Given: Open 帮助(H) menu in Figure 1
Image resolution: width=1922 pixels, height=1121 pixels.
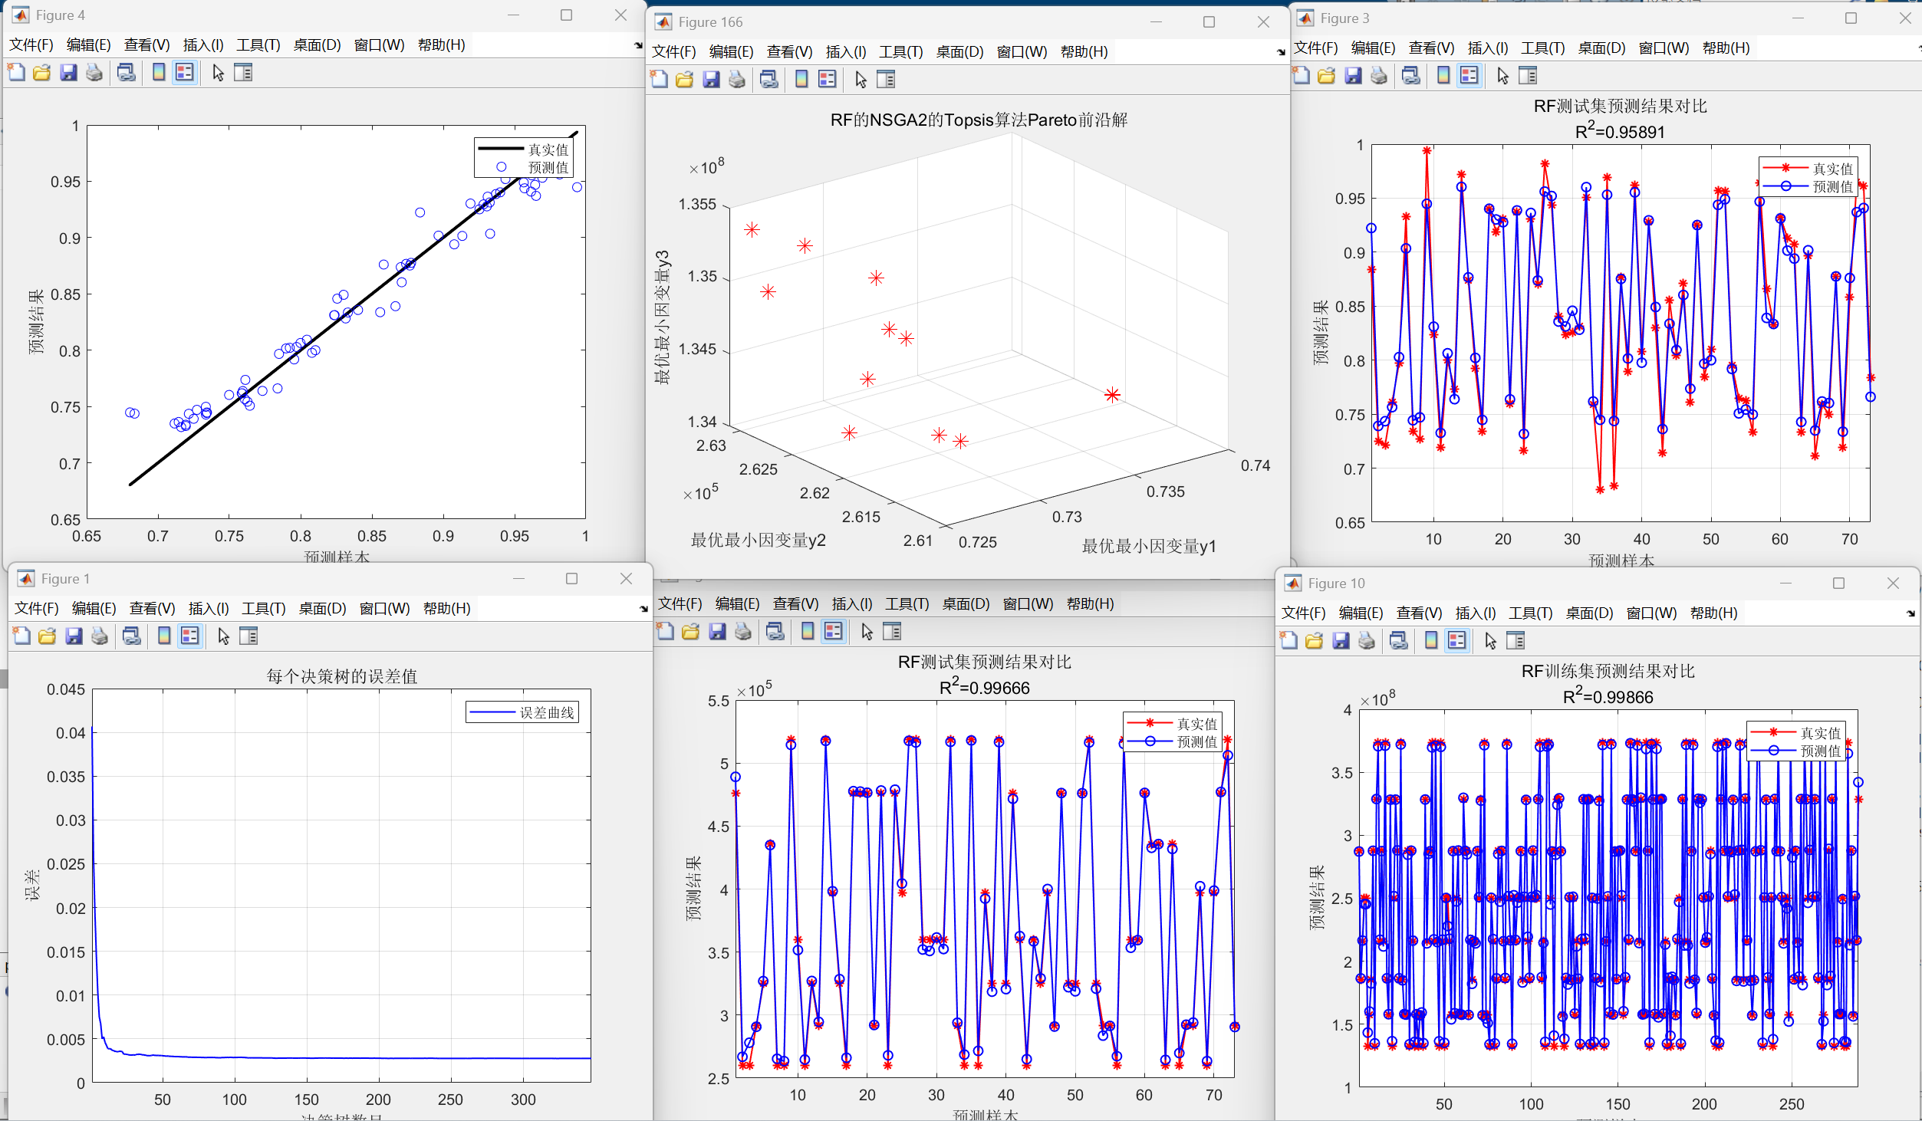Looking at the screenshot, I should click(446, 609).
